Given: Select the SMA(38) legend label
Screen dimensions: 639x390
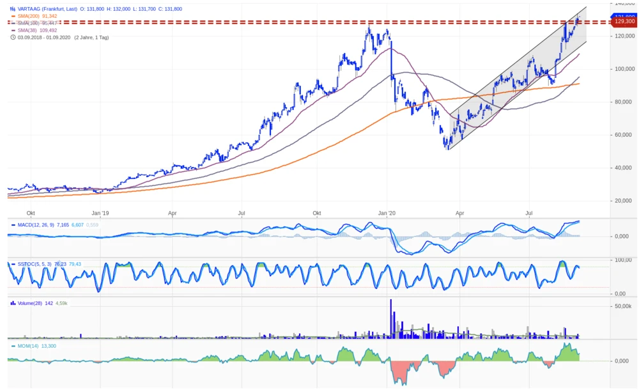Looking at the screenshot, I should (x=27, y=30).
